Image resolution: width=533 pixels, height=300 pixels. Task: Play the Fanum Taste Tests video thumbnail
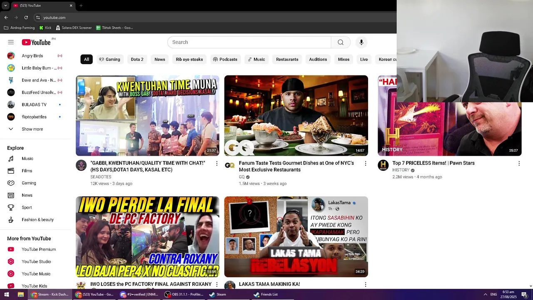pos(296,115)
